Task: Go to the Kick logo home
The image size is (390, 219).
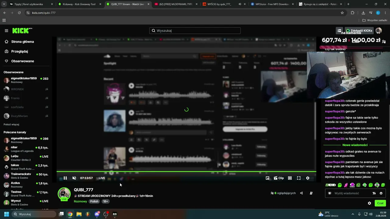Action: [x=22, y=31]
